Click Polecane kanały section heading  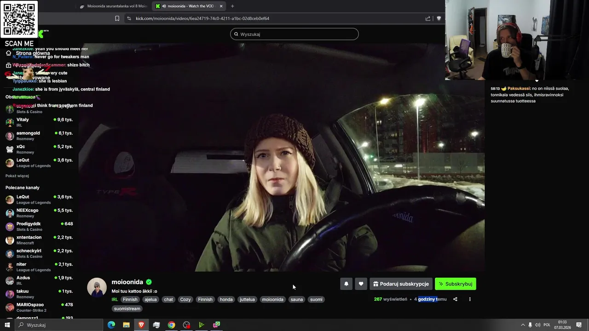(x=23, y=188)
